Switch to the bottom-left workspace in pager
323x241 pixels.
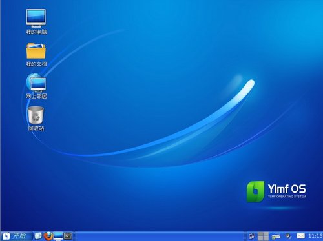260,238
